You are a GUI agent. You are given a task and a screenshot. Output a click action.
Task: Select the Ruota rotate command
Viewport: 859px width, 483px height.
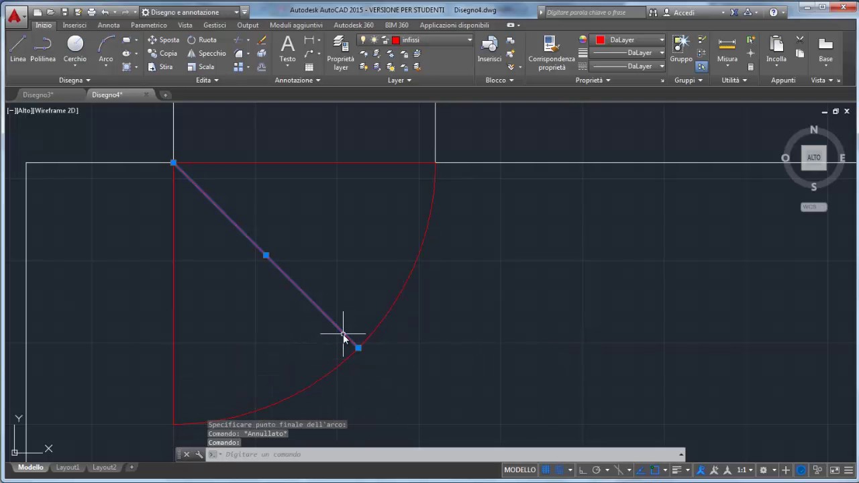pos(202,40)
